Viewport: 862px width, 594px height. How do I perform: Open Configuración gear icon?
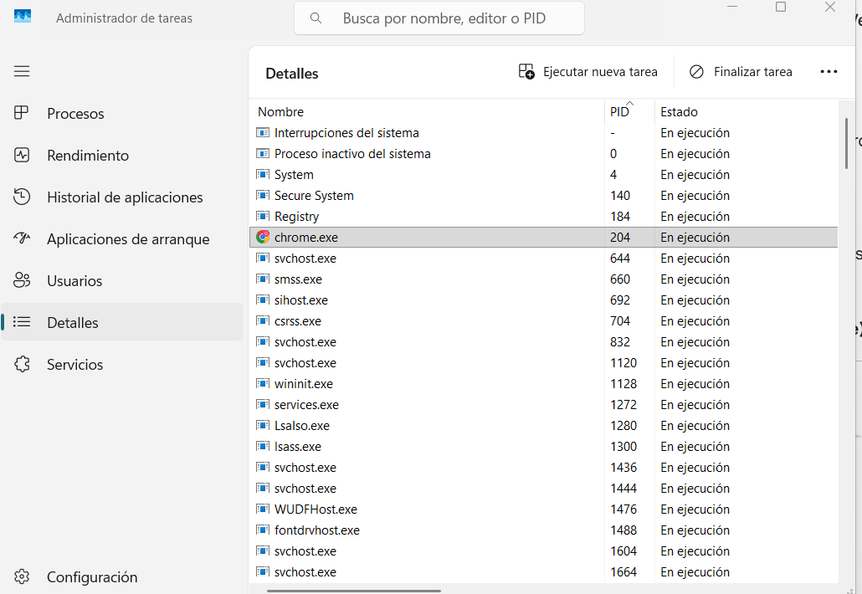[22, 576]
